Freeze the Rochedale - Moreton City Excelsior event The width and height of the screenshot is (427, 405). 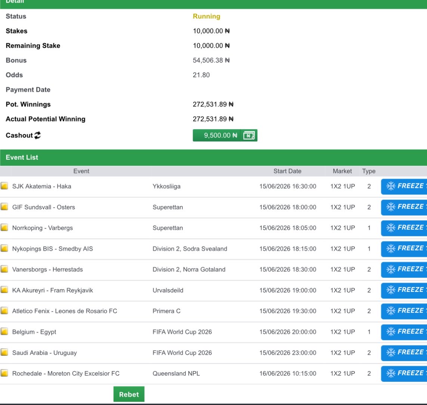pyautogui.click(x=404, y=373)
